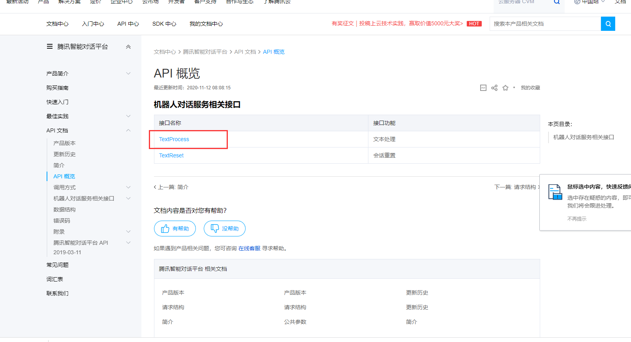Click 文档中心 in the breadcrumb

pos(165,52)
